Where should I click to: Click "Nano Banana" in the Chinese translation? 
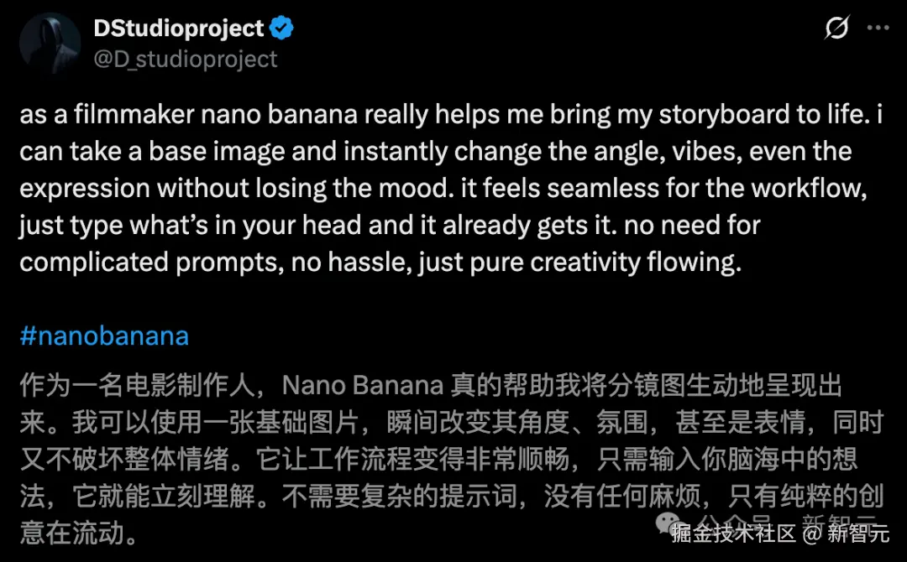click(x=362, y=385)
